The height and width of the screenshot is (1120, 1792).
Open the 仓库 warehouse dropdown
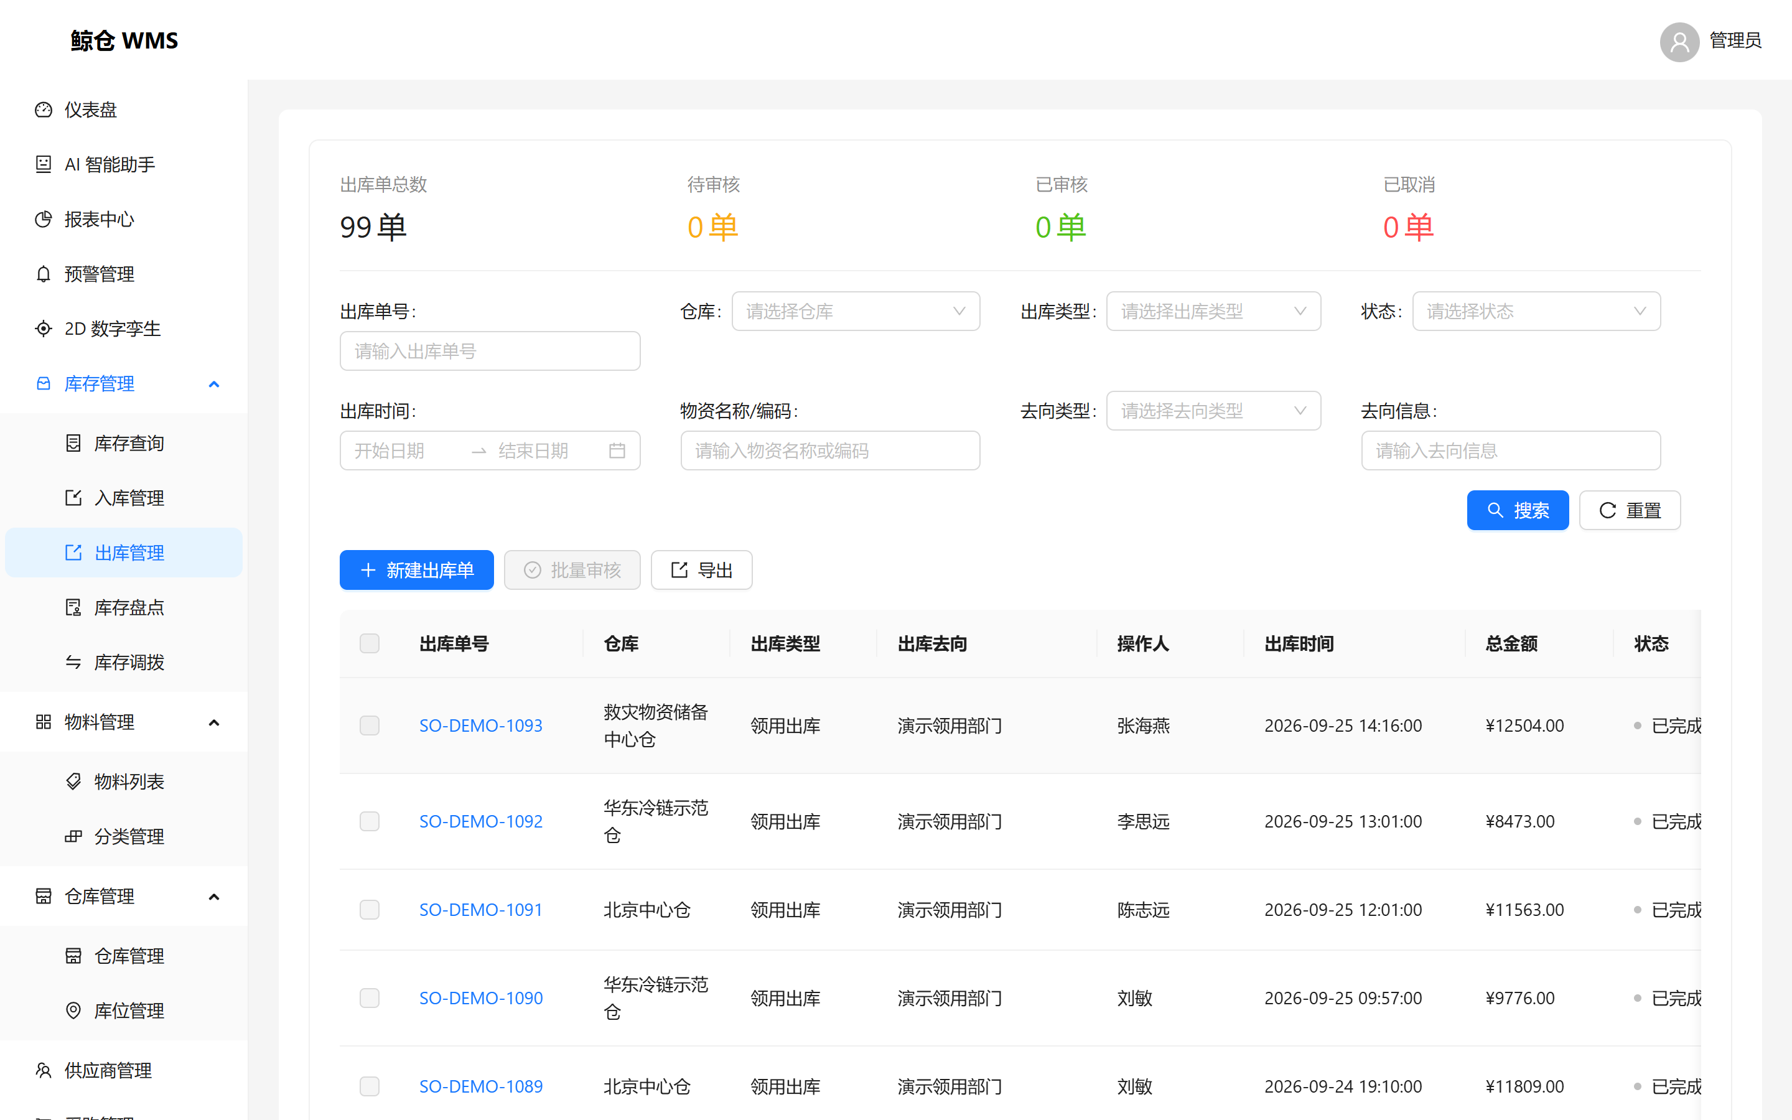856,311
